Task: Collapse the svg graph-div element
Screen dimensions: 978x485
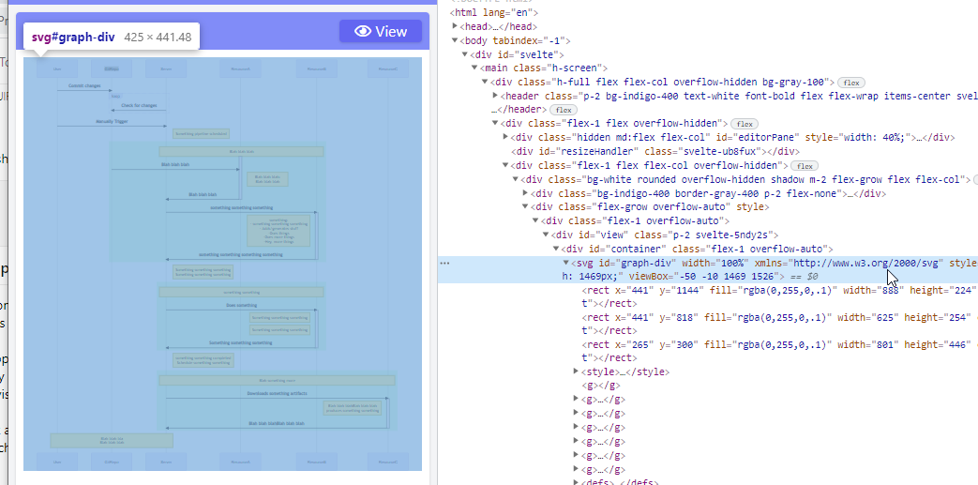Action: tap(565, 263)
